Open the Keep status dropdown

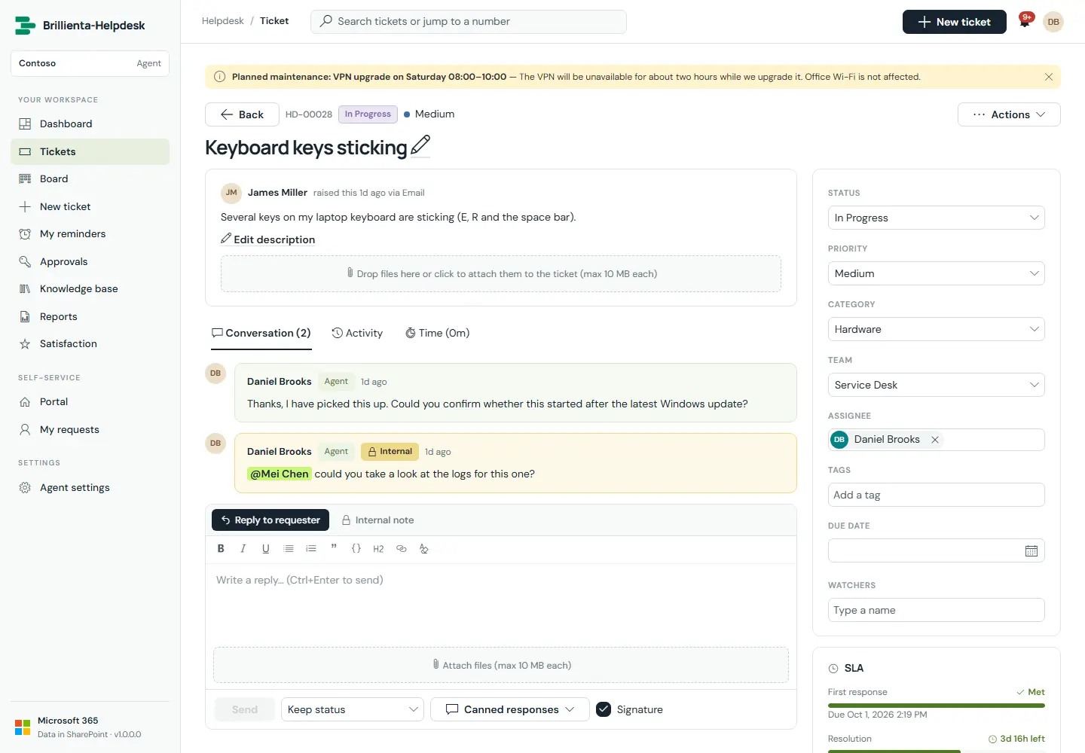click(353, 709)
